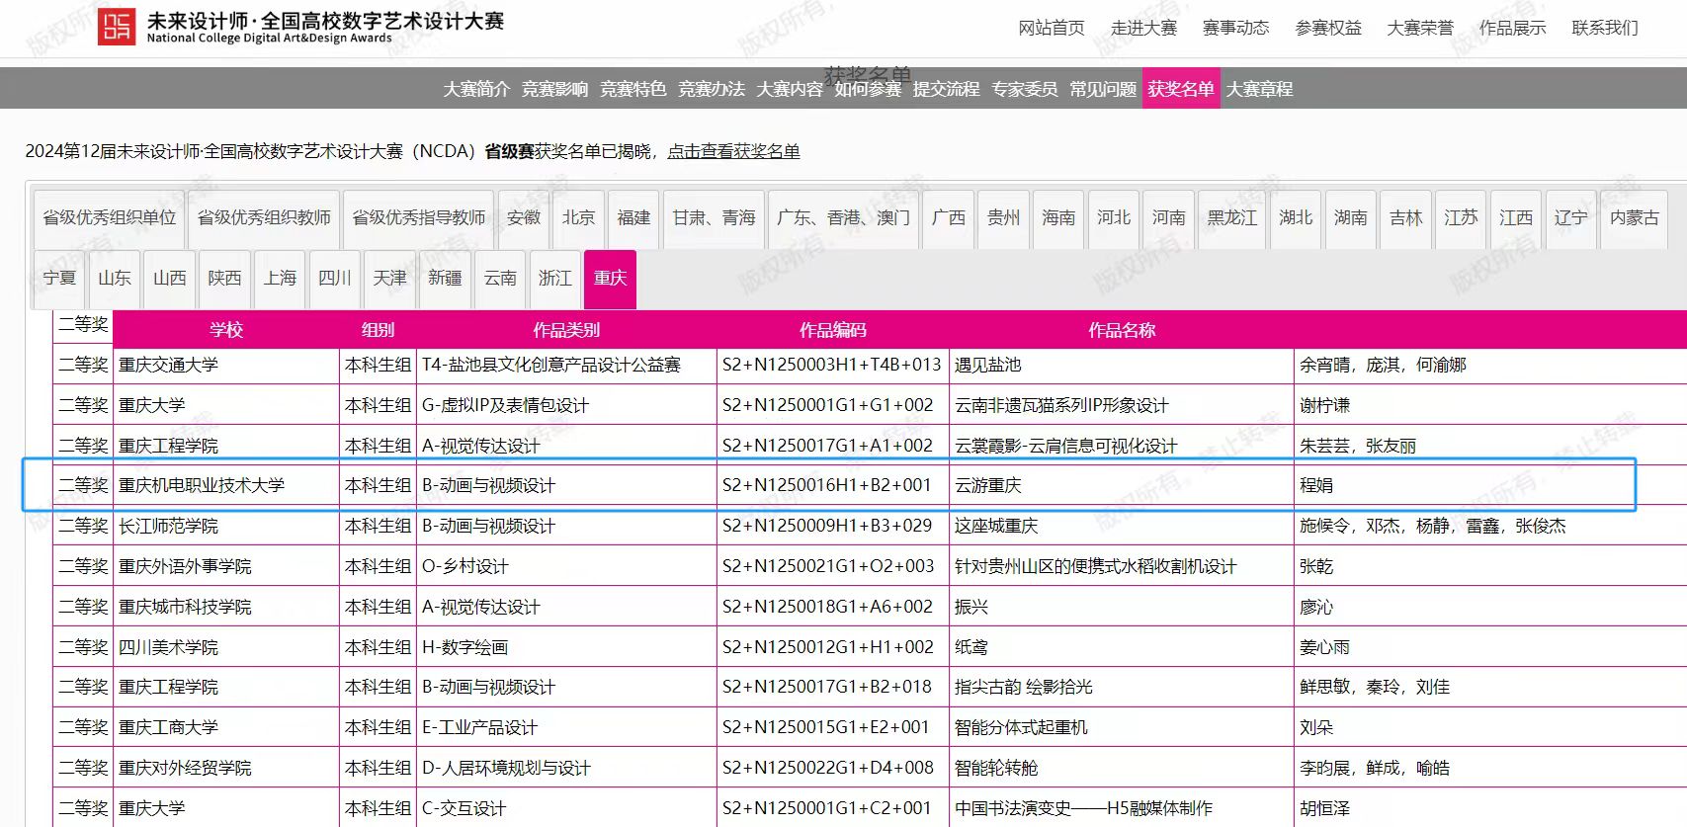The width and height of the screenshot is (1687, 827).
Task: Select the active 重庆 tab
Action: [x=610, y=279]
